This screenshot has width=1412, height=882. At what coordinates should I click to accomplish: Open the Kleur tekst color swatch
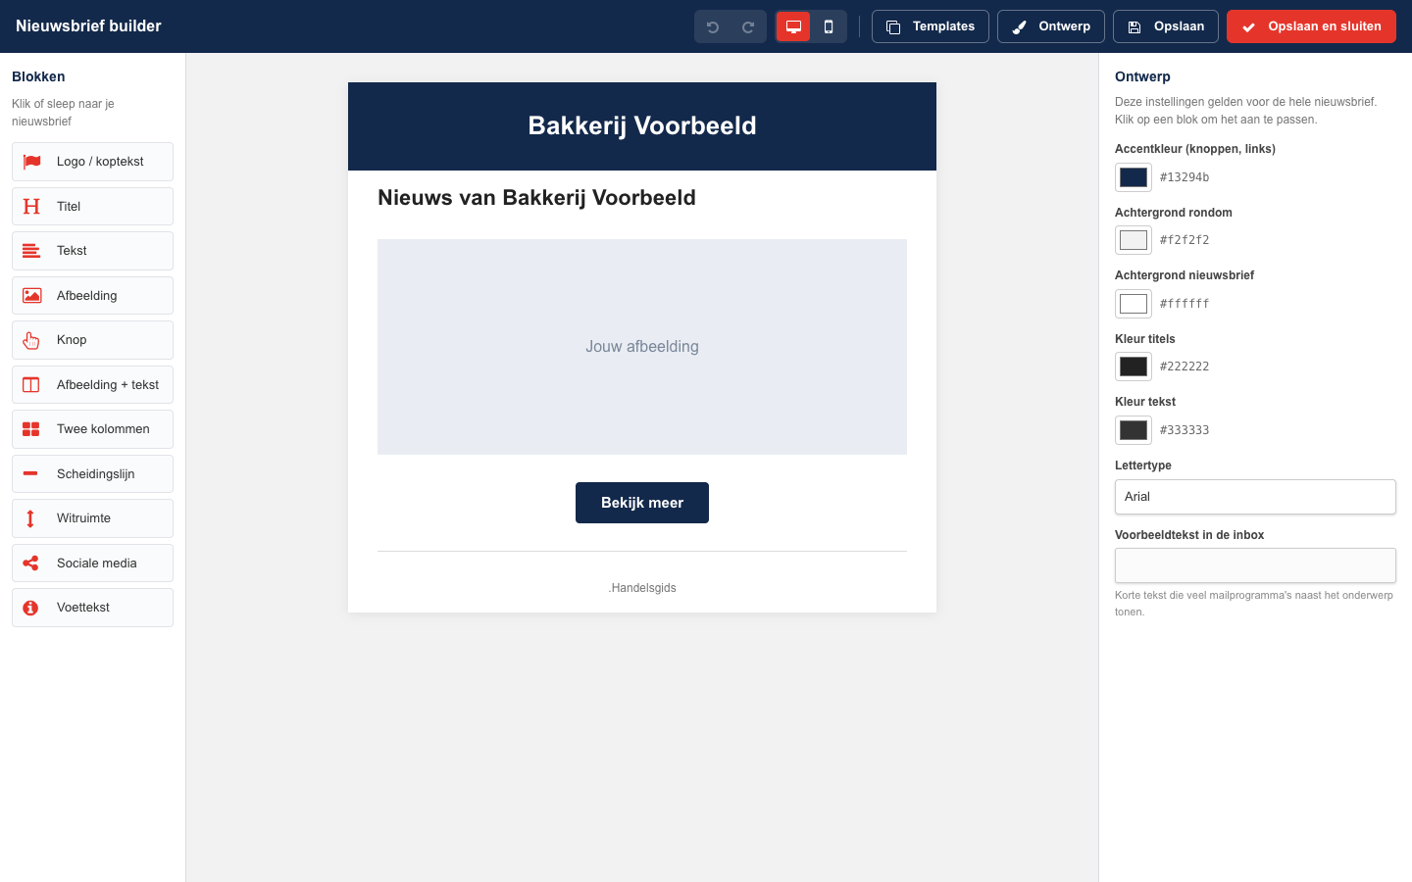coord(1134,430)
